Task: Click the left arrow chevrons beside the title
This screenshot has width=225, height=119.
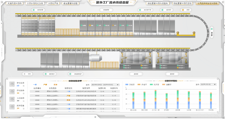Action: 93,3
